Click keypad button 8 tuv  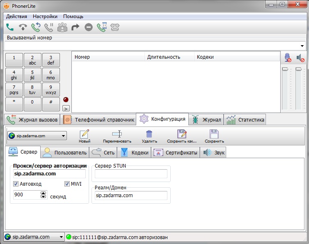(x=32, y=90)
